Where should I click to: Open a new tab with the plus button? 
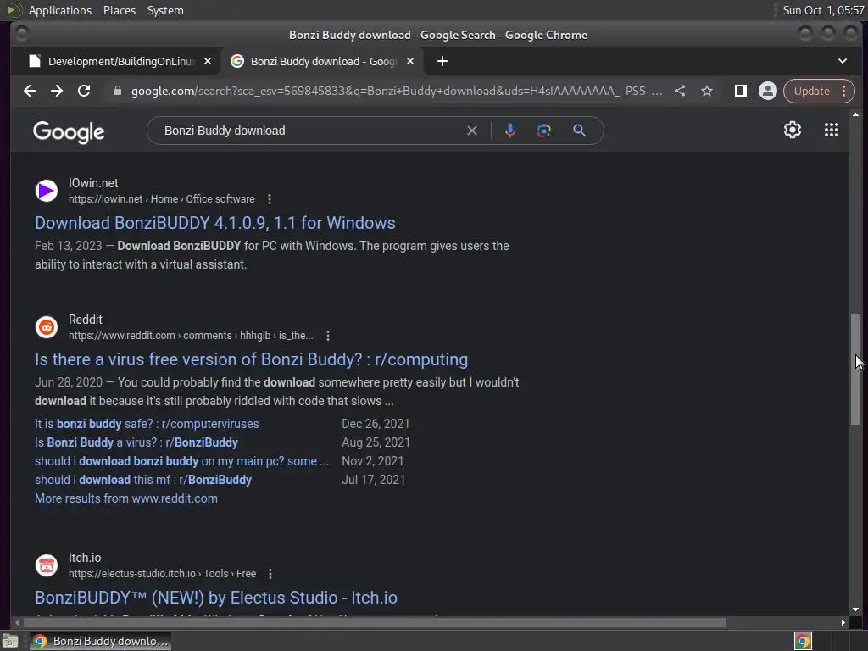442,61
